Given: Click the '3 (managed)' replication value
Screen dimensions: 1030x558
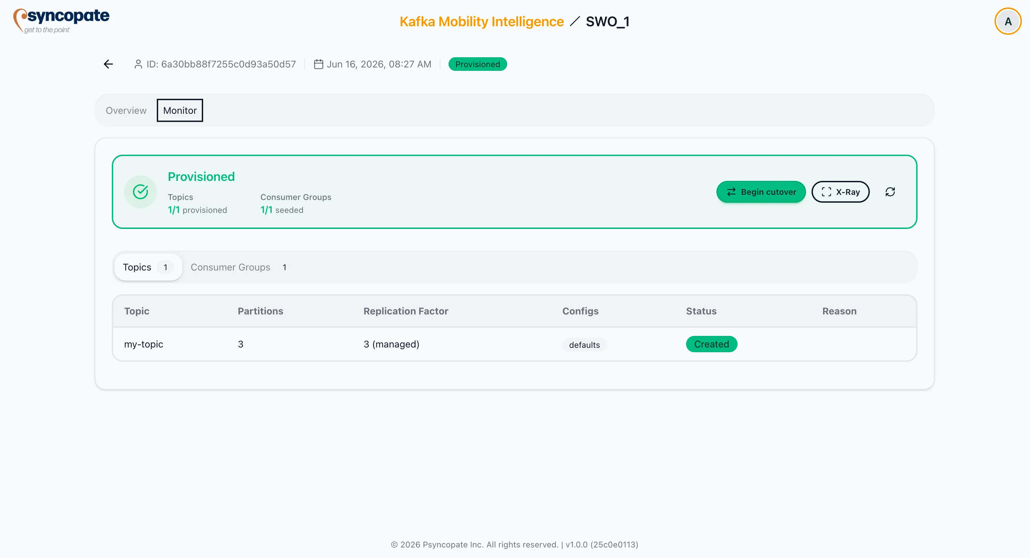Looking at the screenshot, I should pos(391,344).
